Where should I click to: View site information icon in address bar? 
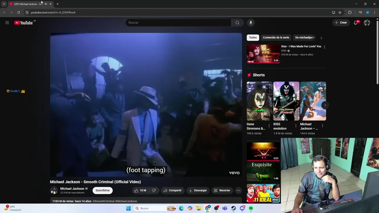pos(27,12)
